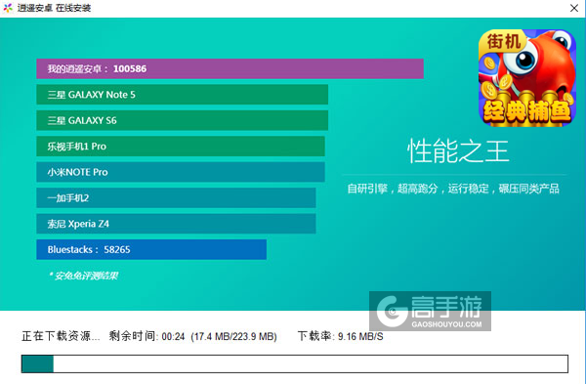
Task: Click the 乐视手机1 Pro benchmark bar
Action: [181, 147]
